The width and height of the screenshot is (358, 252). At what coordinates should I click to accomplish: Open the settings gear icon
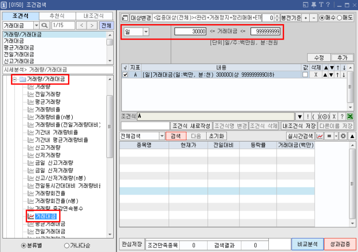click(x=343, y=136)
